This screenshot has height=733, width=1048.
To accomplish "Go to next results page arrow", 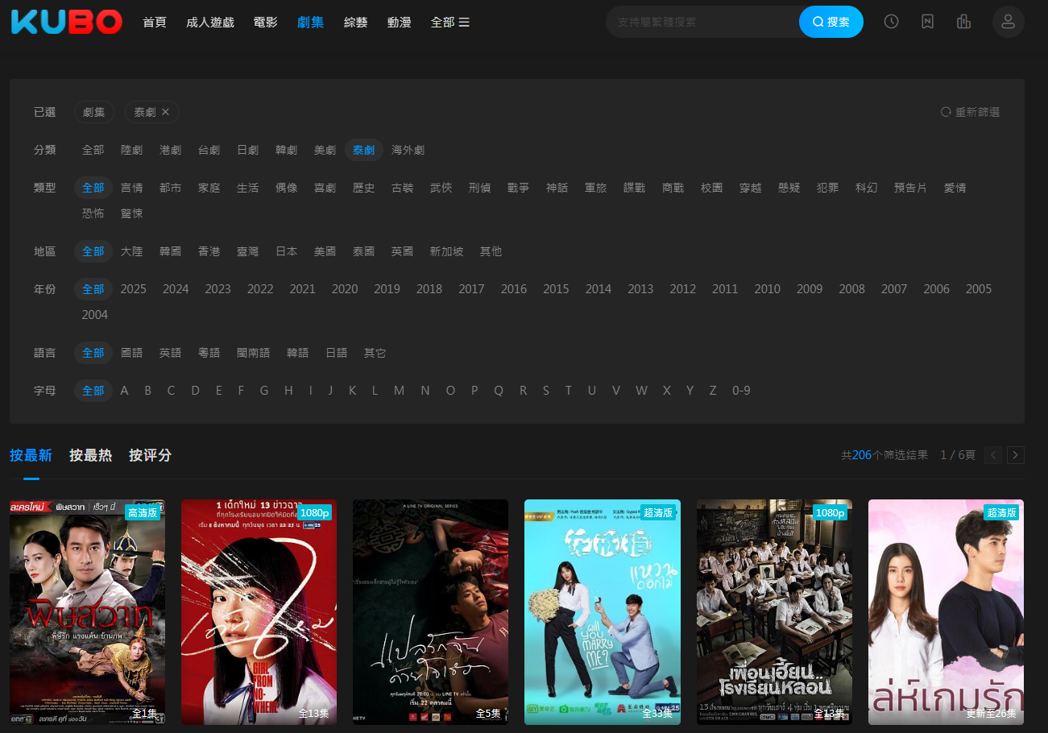I will 1016,455.
